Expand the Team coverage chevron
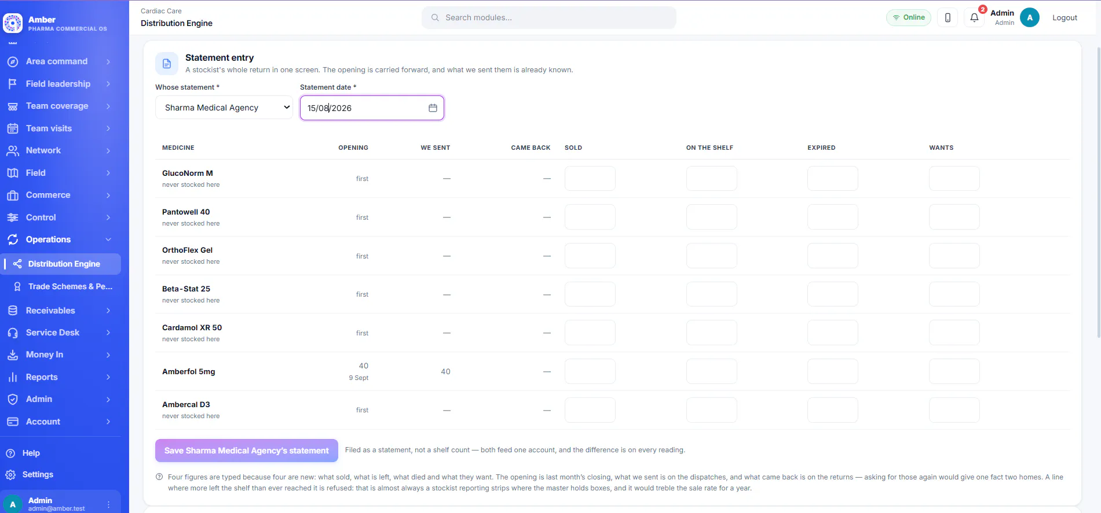The image size is (1101, 513). [x=108, y=106]
